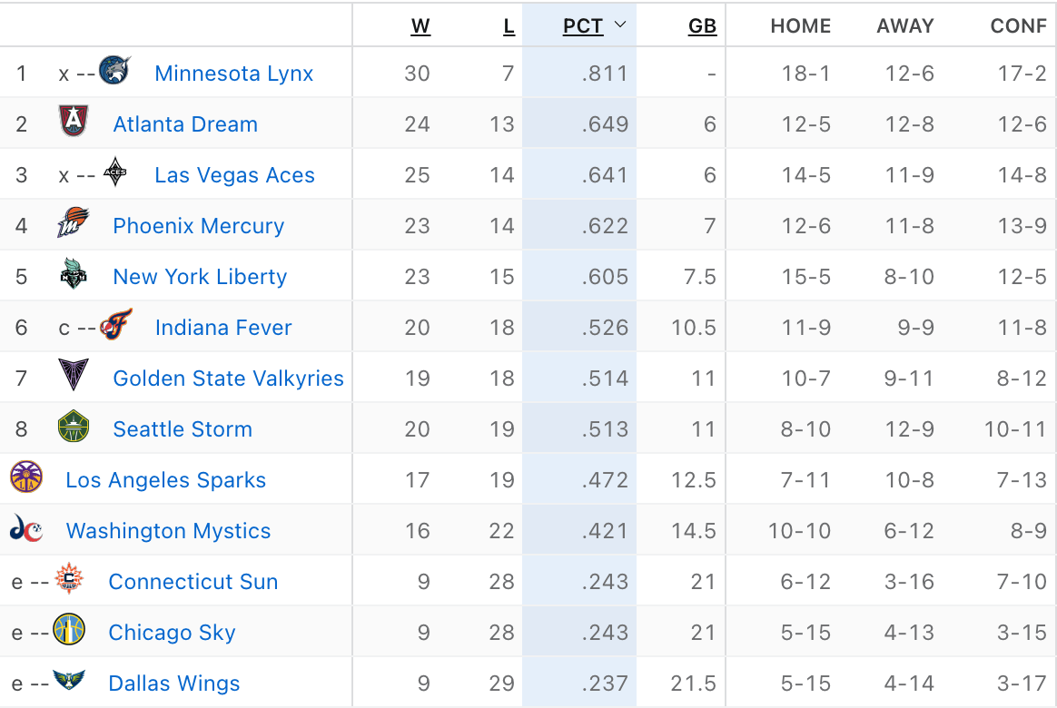This screenshot has width=1057, height=708.
Task: Sort standings by W column header
Action: (x=420, y=25)
